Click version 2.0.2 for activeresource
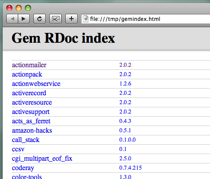 click(x=125, y=102)
